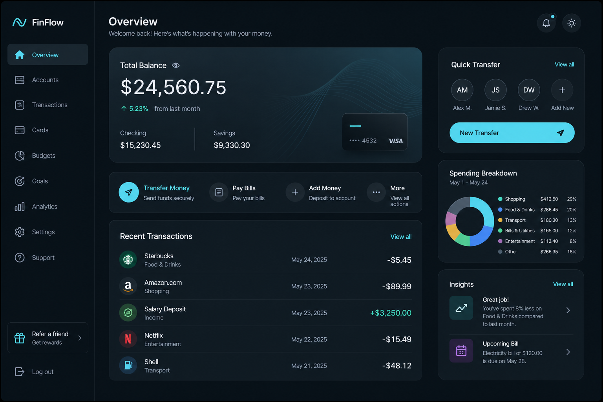Click the Entertainment legend color dot
Viewport: 603px width, 402px height.
(500, 241)
